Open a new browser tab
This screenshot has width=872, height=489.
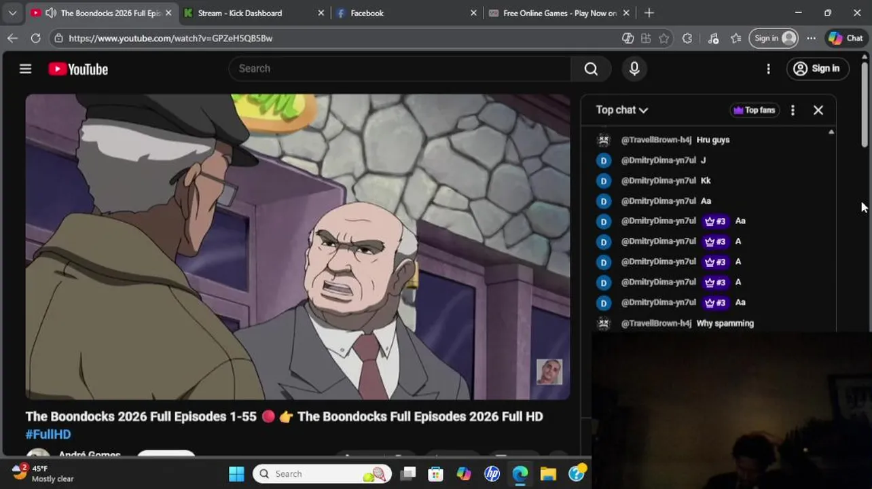click(649, 13)
